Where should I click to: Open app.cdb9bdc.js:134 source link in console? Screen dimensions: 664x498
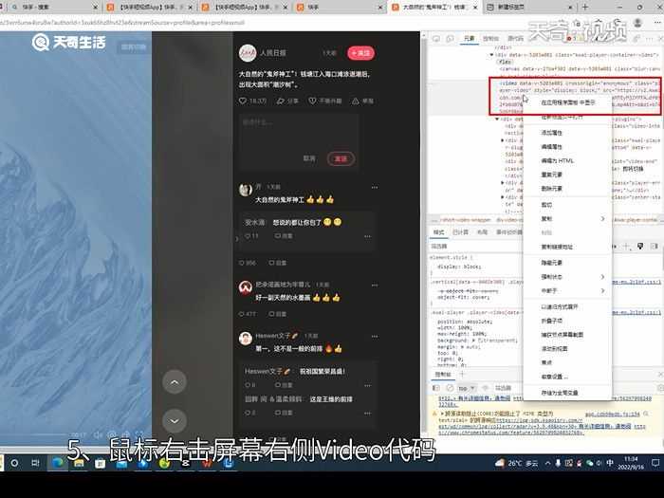click(613, 414)
